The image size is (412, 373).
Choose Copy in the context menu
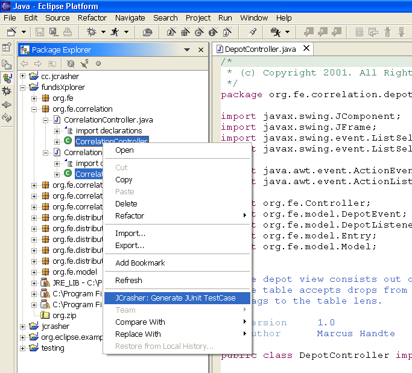pos(177,180)
